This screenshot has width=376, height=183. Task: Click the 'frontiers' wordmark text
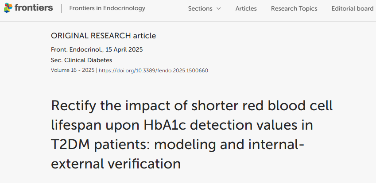33,8
